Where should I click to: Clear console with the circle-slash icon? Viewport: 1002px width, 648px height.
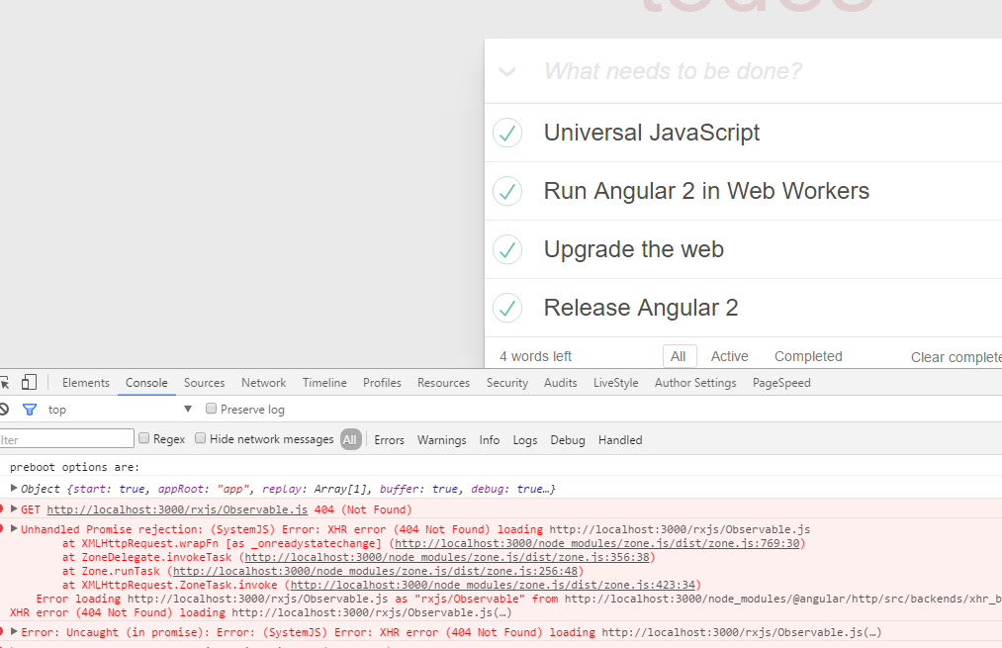tap(3, 409)
